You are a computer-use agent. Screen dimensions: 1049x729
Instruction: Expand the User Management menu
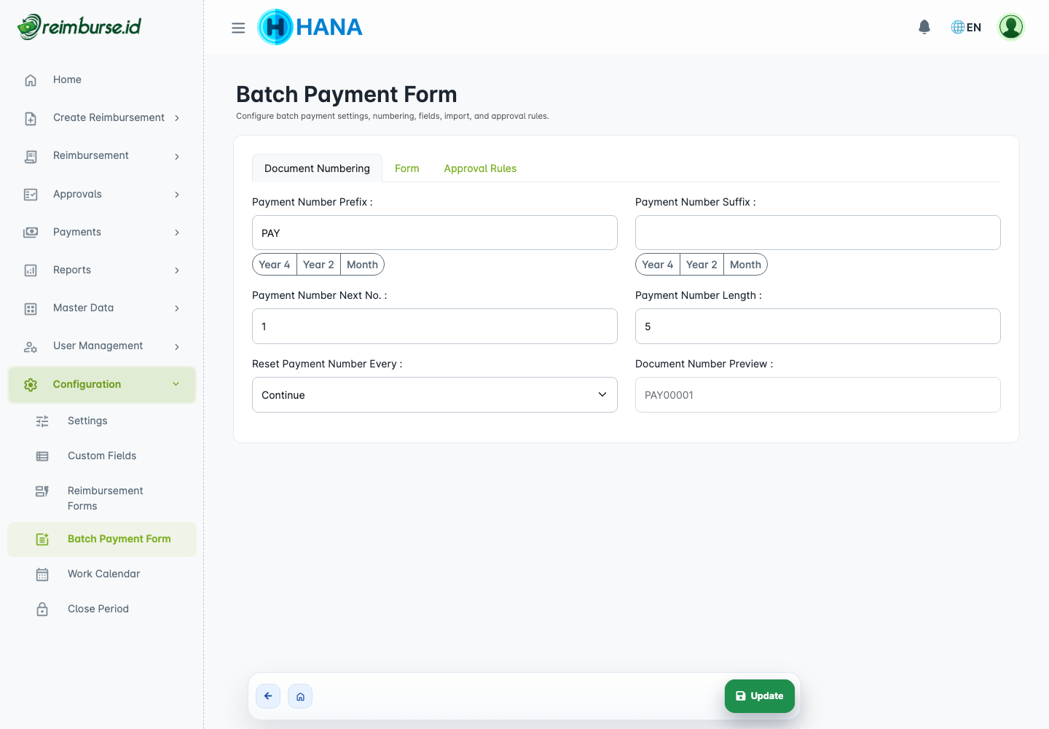click(x=98, y=346)
